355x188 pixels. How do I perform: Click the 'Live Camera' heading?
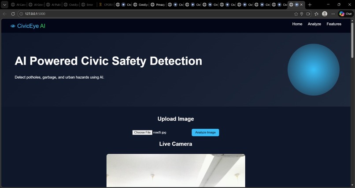[x=176, y=144]
